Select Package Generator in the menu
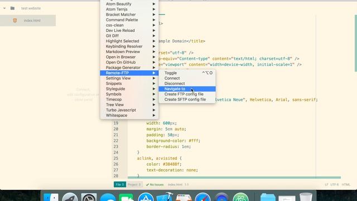This screenshot has height=201, width=357. [129, 68]
